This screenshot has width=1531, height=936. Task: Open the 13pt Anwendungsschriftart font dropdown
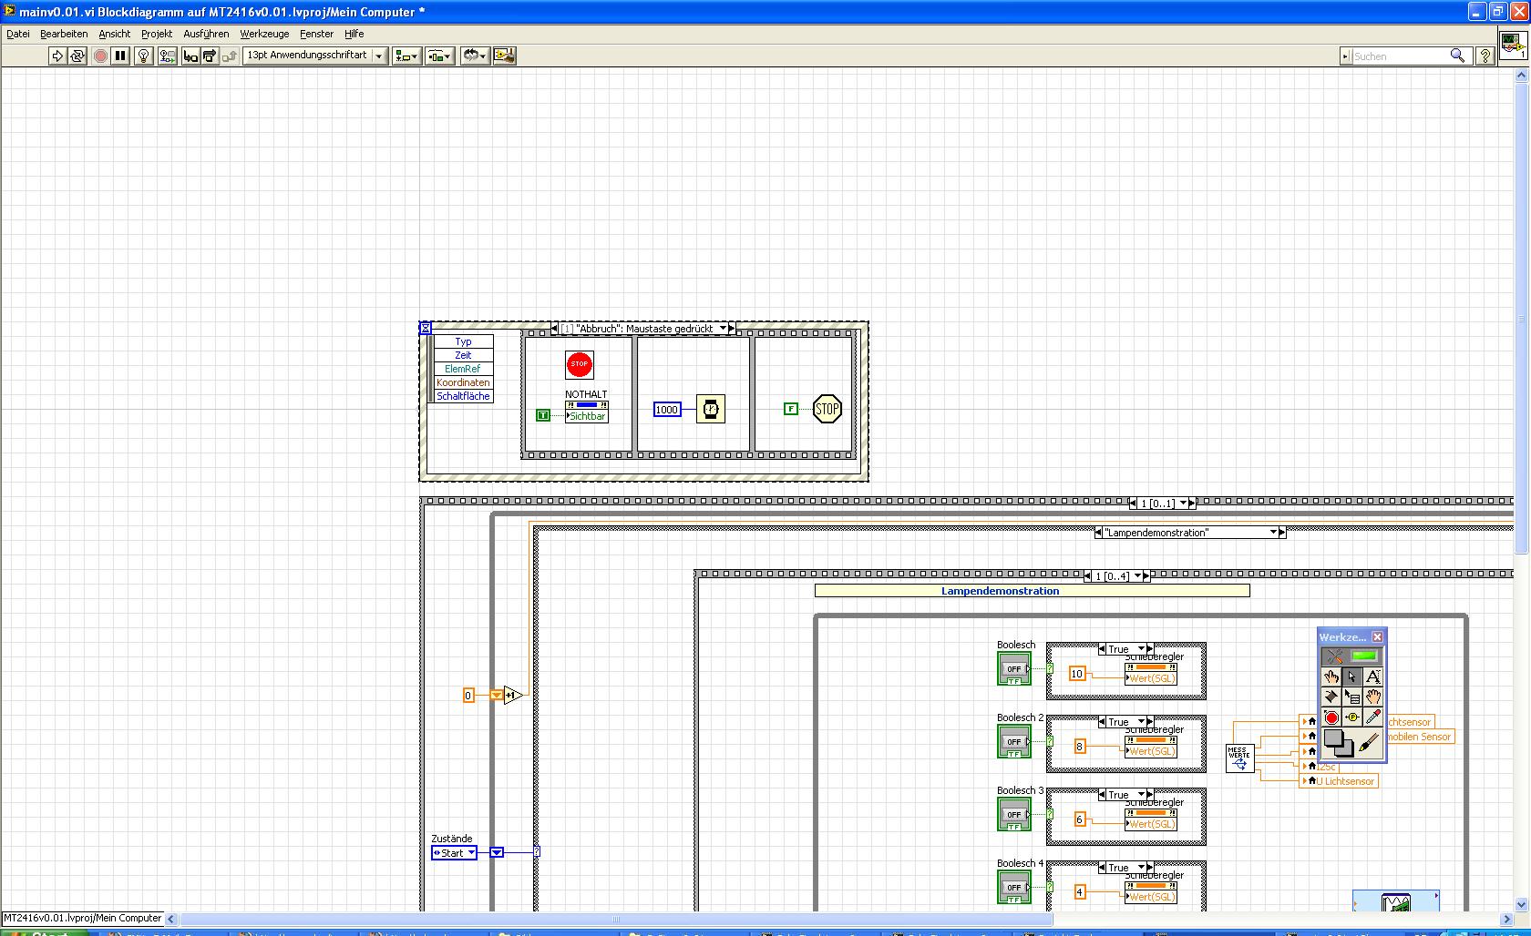tap(315, 56)
